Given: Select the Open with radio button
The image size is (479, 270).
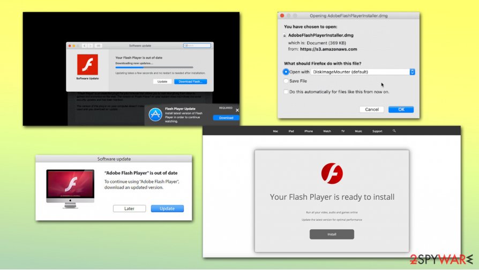Looking at the screenshot, I should pos(286,72).
